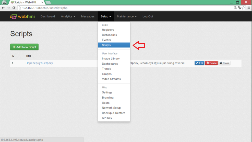Minimize the browser window
This screenshot has width=252, height=142.
pos(231,2)
